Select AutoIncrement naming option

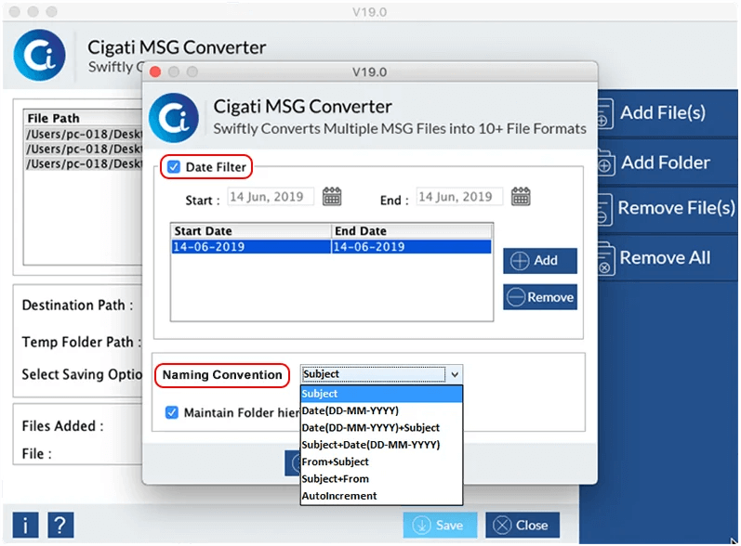coord(381,496)
